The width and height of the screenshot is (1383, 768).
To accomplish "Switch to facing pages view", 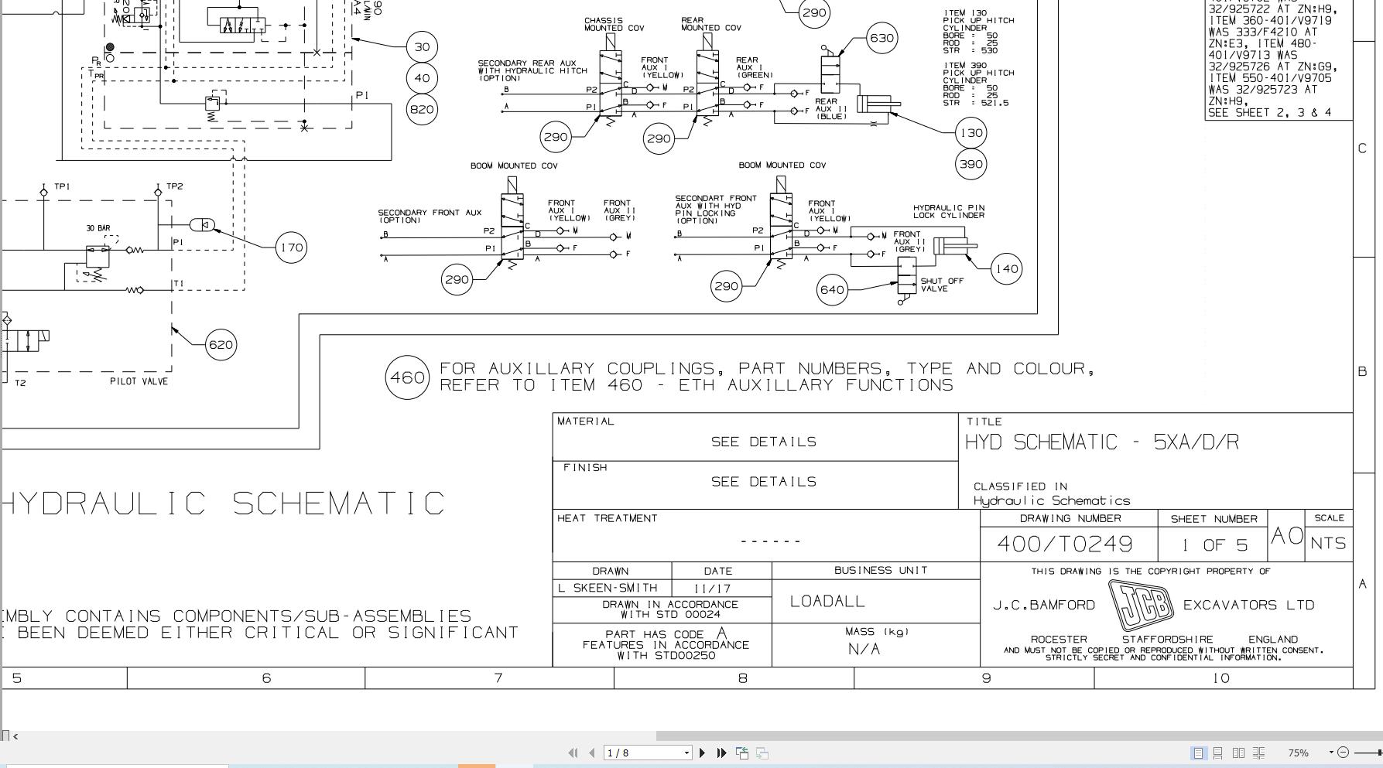I will point(1238,753).
